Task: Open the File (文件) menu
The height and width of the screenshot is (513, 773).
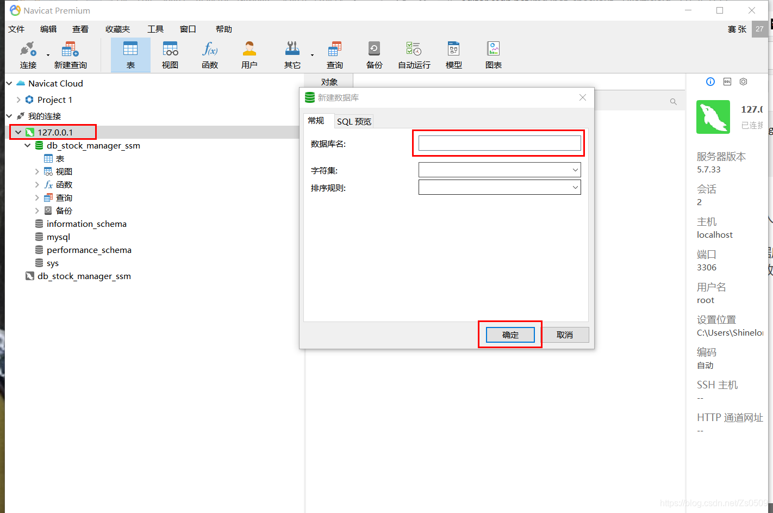Action: (16, 29)
